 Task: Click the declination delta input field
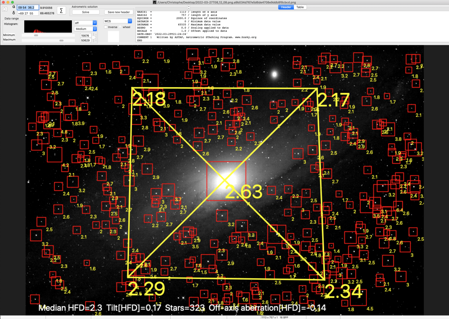coord(28,13)
